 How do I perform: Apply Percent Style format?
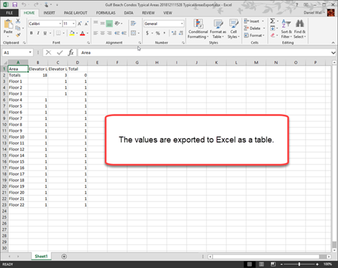[158, 33]
